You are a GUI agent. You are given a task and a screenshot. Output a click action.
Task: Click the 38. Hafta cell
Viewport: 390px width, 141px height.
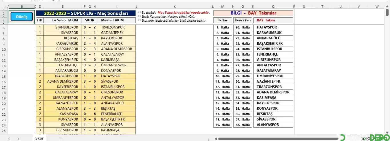[243, 125]
